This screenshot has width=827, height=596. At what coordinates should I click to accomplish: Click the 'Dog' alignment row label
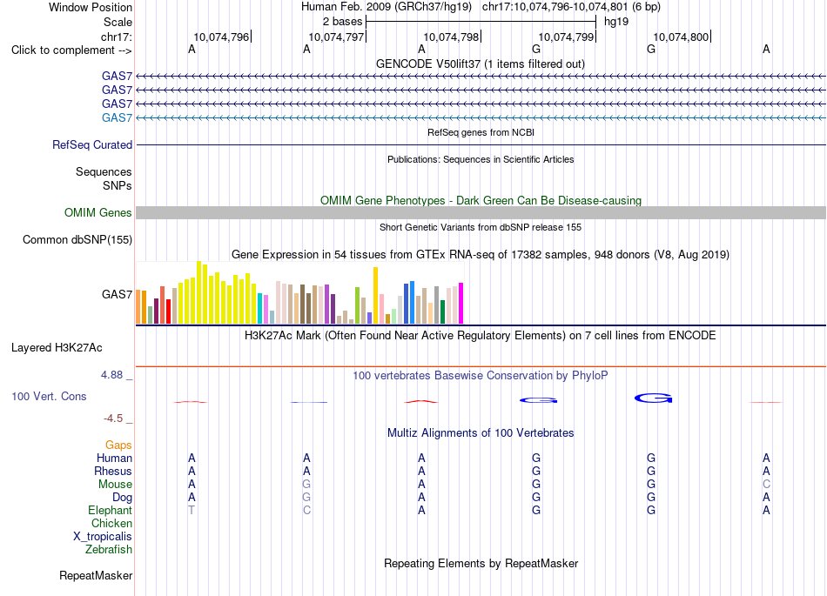tap(122, 497)
